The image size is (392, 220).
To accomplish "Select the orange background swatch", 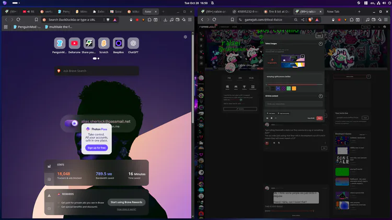I will coord(294,88).
